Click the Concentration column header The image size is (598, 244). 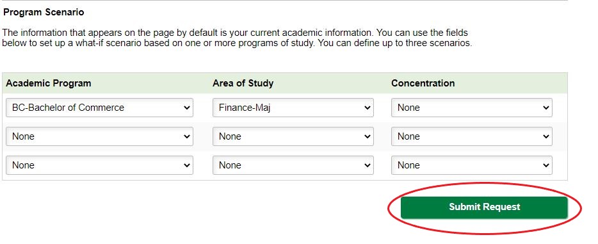click(x=423, y=83)
